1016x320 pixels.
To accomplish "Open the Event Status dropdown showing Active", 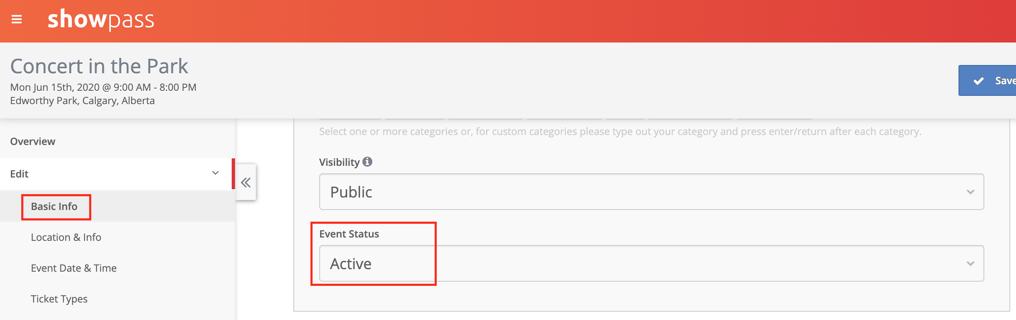I will click(651, 263).
